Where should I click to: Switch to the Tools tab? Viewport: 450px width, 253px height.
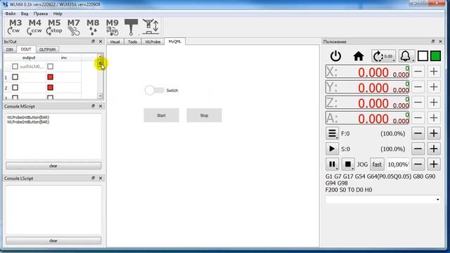pyautogui.click(x=132, y=42)
